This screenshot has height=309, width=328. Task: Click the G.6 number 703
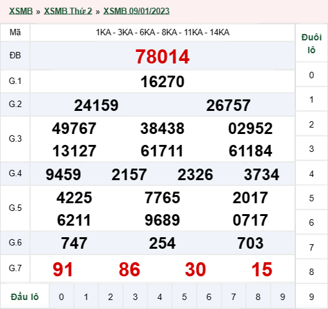(250, 243)
